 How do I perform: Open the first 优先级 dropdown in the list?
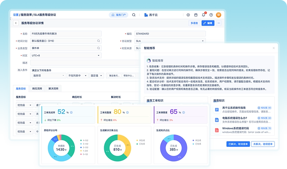tap(25, 105)
